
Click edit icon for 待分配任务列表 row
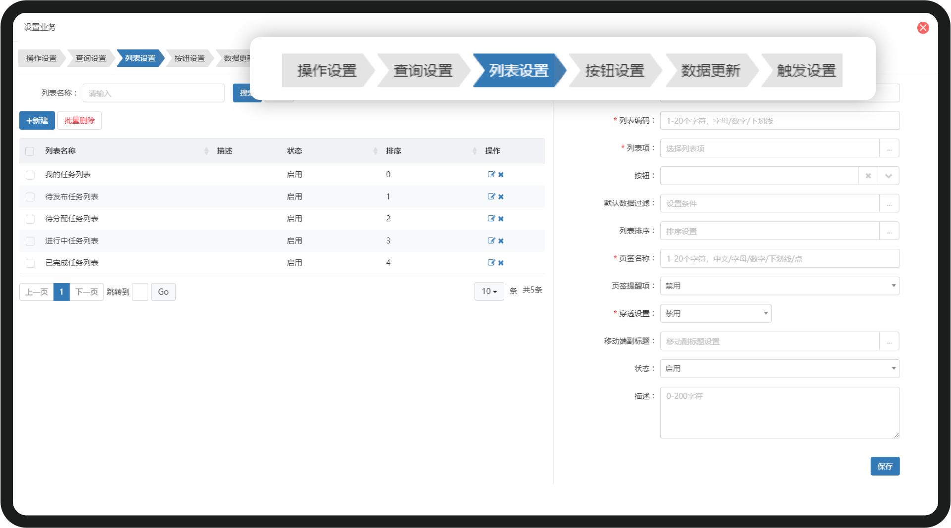(491, 218)
